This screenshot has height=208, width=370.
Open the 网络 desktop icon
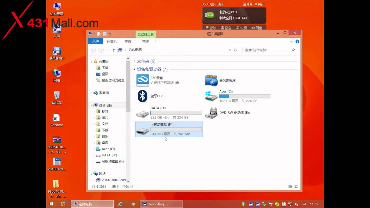click(57, 76)
